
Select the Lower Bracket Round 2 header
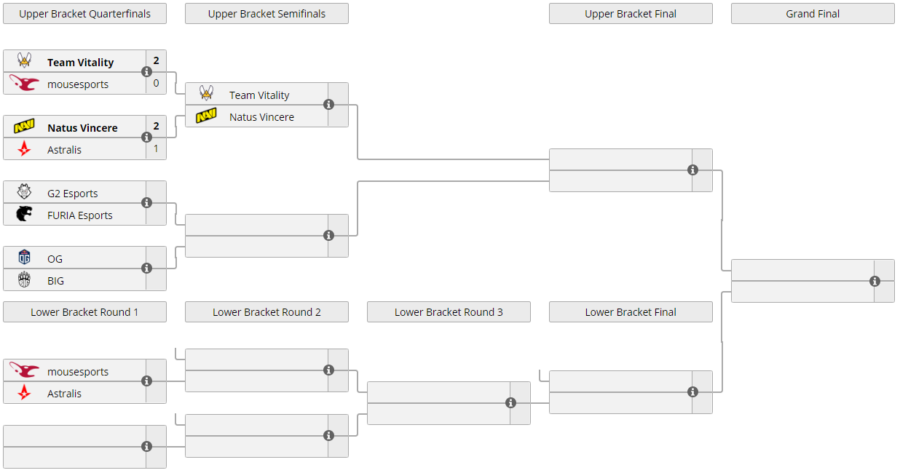(267, 312)
